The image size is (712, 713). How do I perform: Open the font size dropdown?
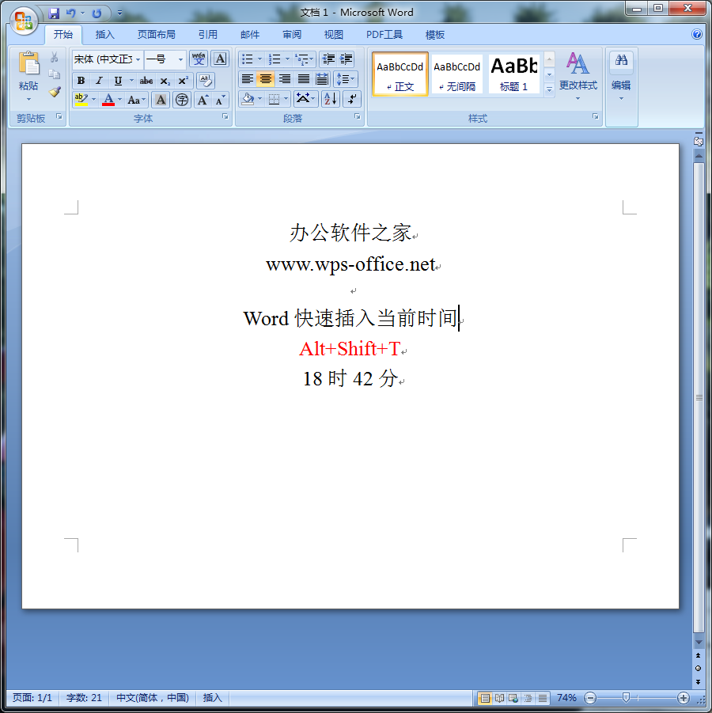(180, 59)
